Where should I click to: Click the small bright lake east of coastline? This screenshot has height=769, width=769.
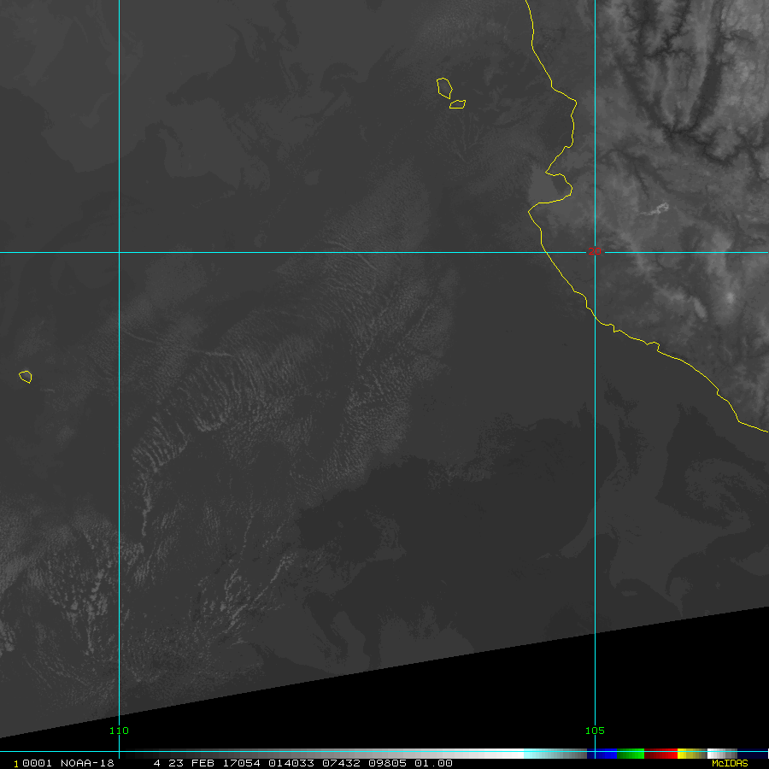tap(657, 208)
